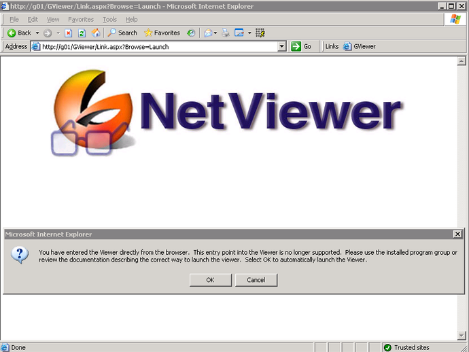The height and width of the screenshot is (352, 469).
Task: Open the Search toolbar button
Action: [122, 33]
